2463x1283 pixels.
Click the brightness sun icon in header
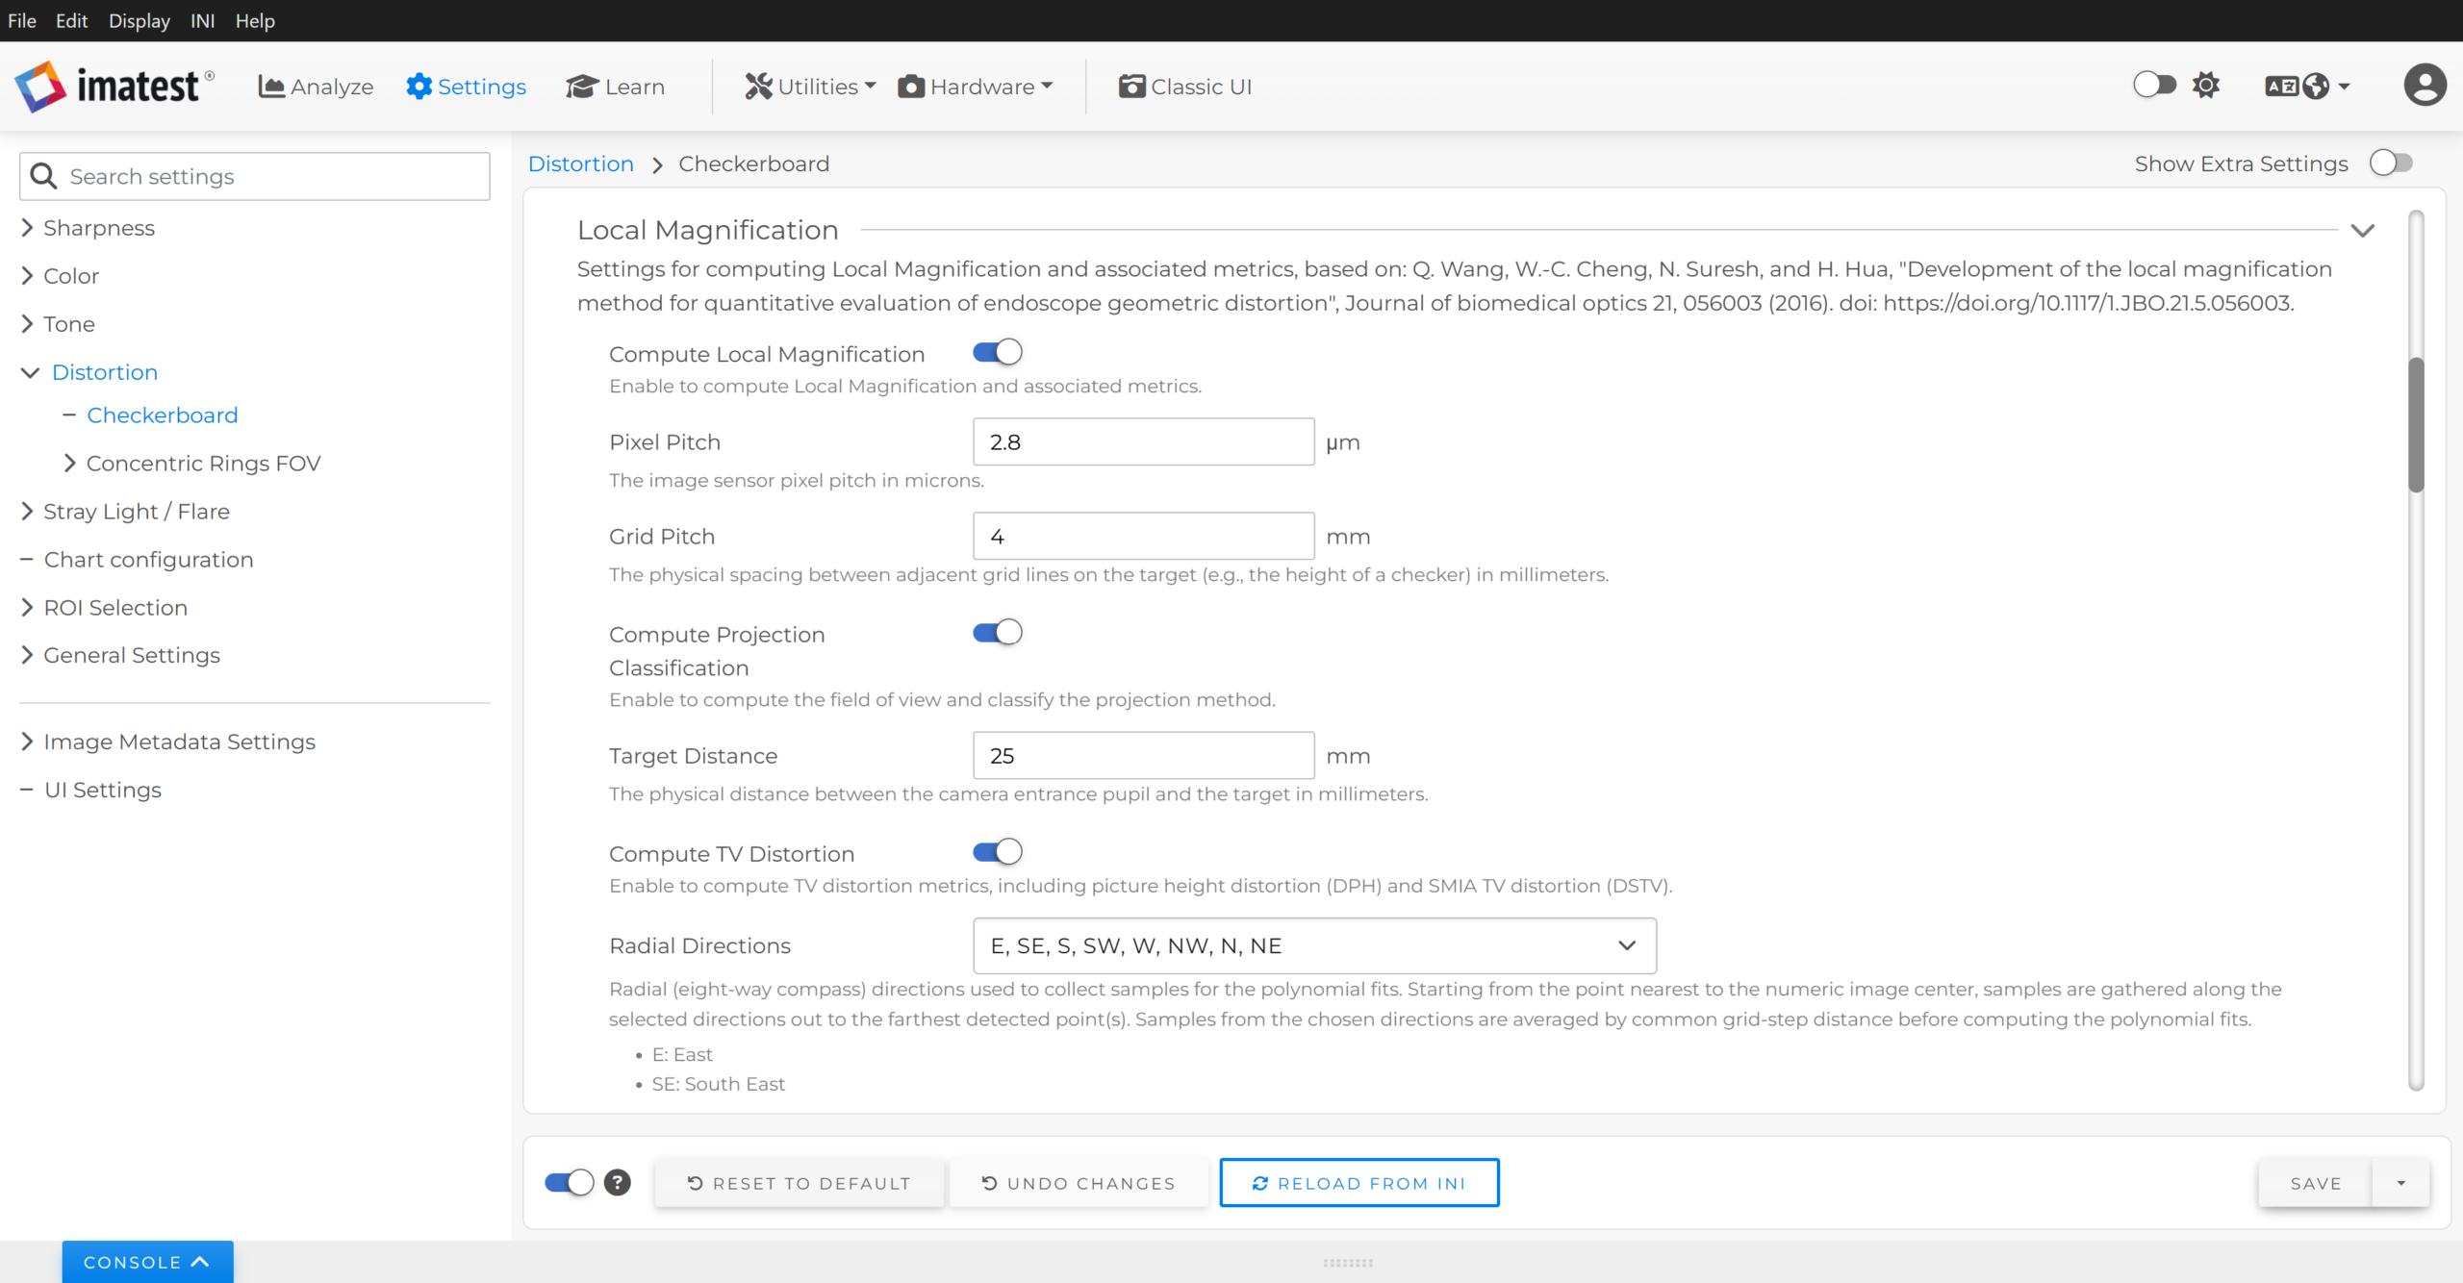pyautogui.click(x=2206, y=86)
